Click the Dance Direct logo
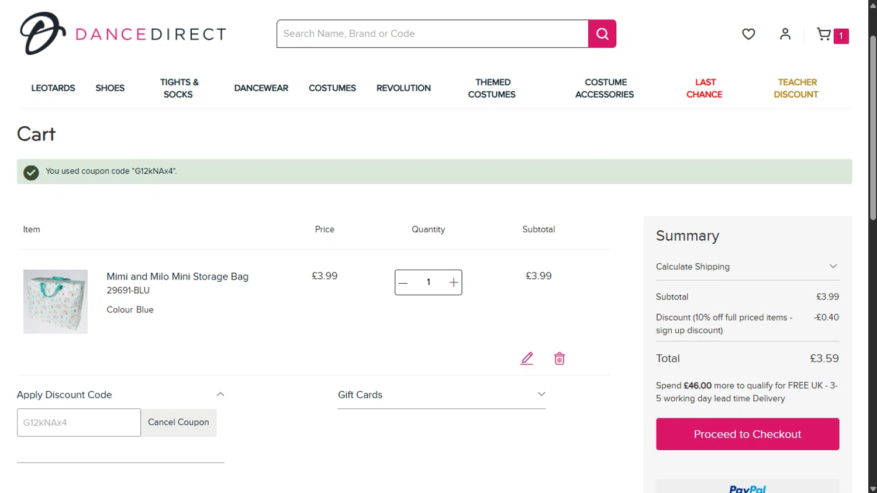The width and height of the screenshot is (877, 493). pyautogui.click(x=123, y=33)
